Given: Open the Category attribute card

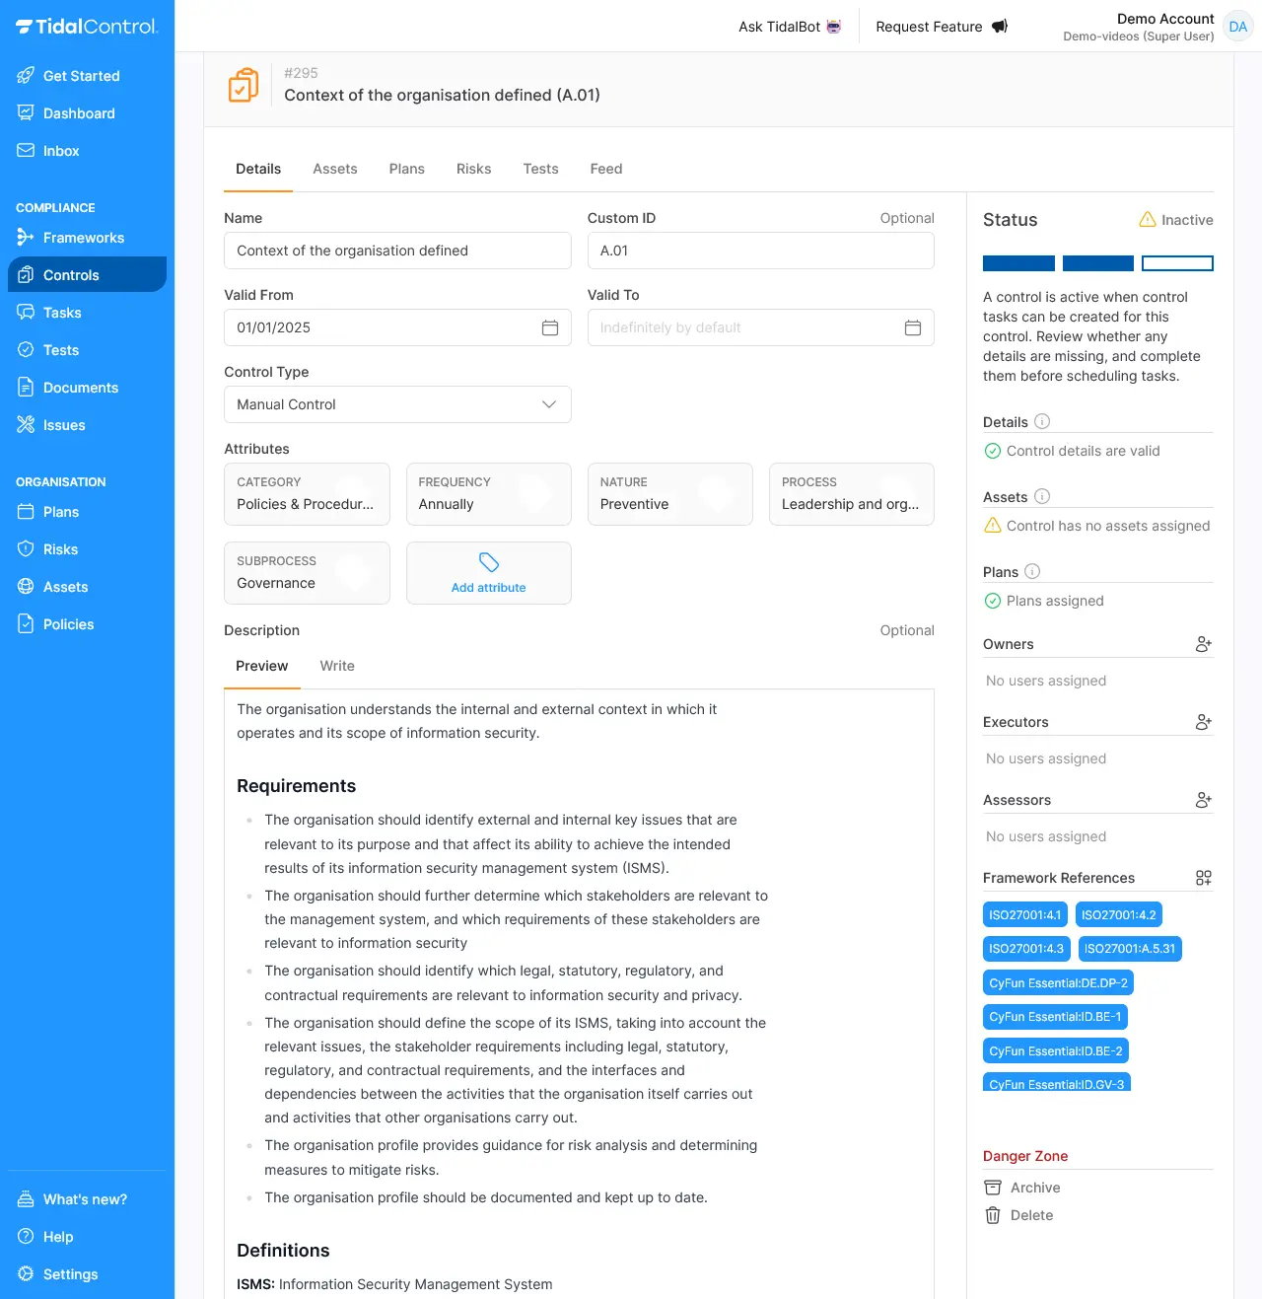Looking at the screenshot, I should click(x=307, y=494).
